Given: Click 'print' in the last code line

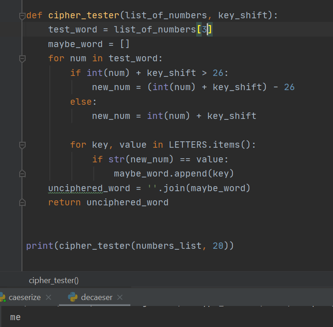Looking at the screenshot, I should [x=40, y=246].
